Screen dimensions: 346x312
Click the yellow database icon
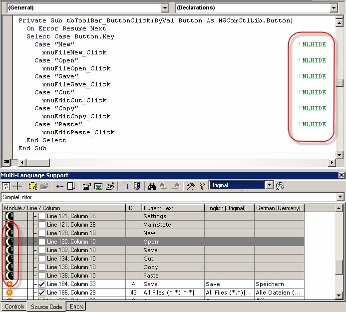[x=33, y=186]
